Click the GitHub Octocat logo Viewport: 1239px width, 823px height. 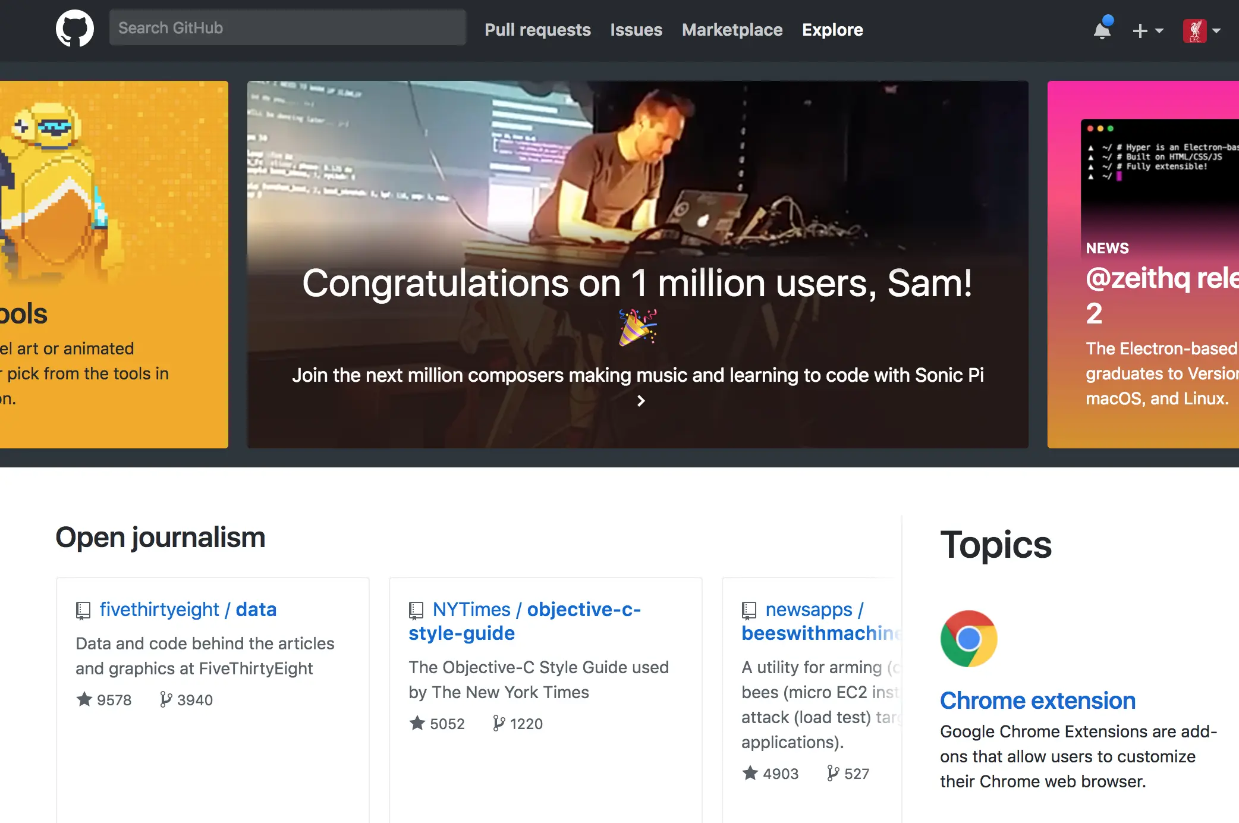point(74,29)
